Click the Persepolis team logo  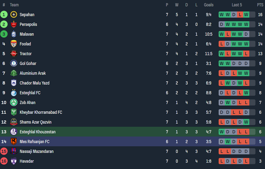coord(14,24)
